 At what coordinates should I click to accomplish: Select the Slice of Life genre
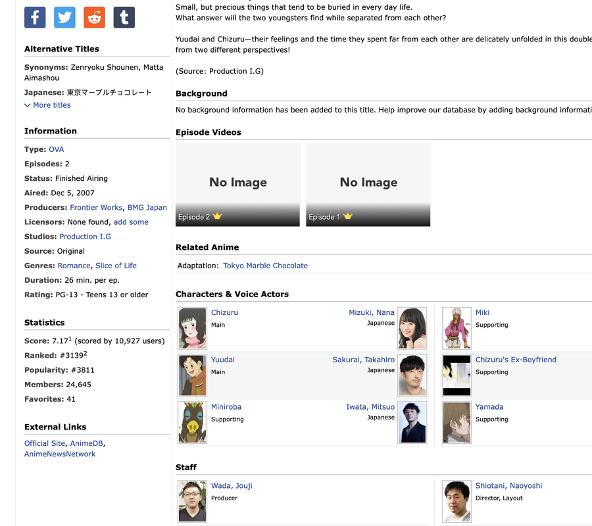[116, 266]
